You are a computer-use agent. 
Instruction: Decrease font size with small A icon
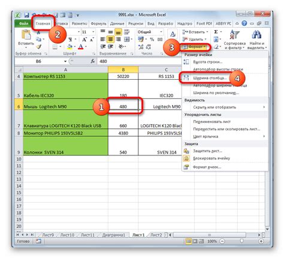click(x=92, y=39)
